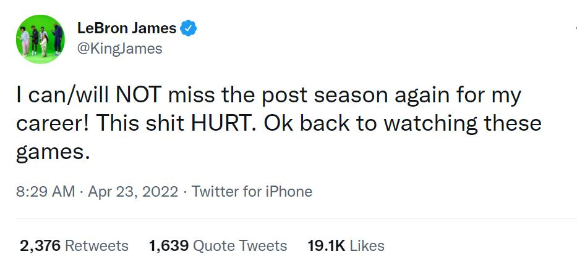577x262 pixels.
Task: Click the word HURT in the tweet
Action: [222, 124]
